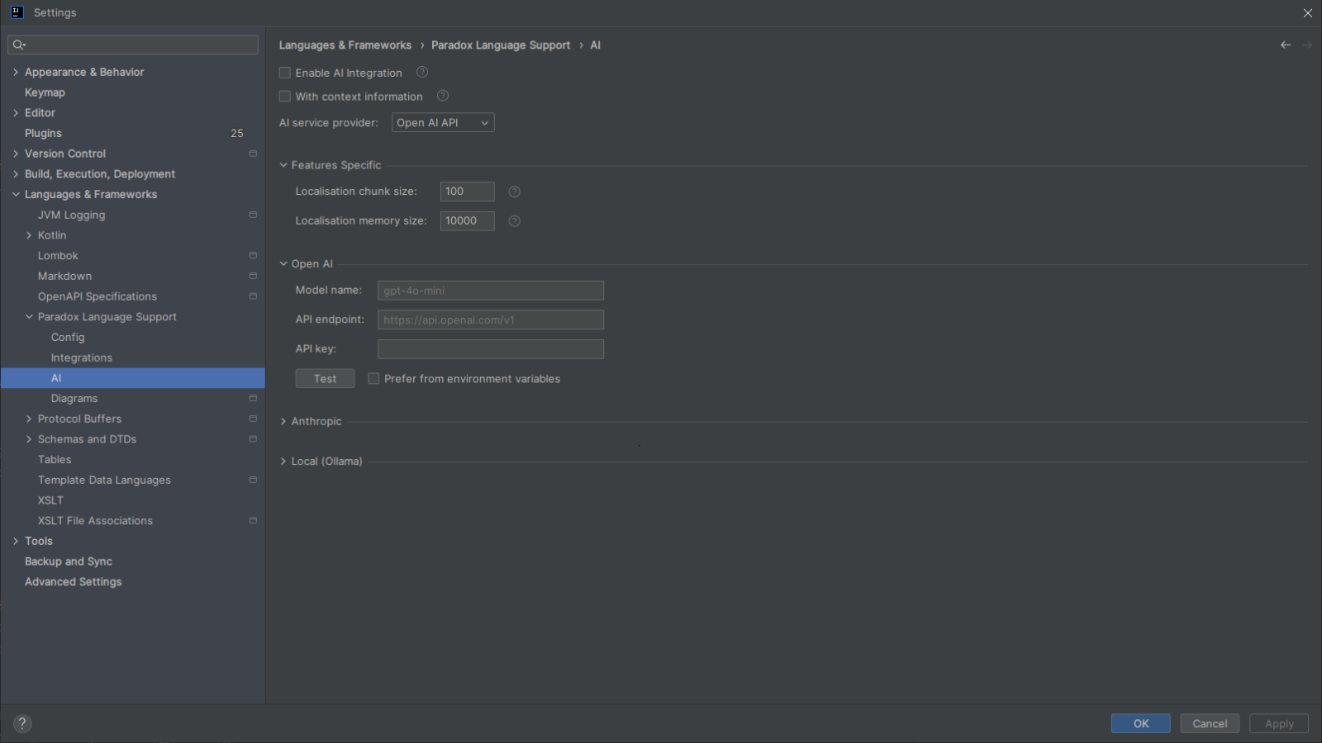Select Integrations in the settings tree

[x=81, y=357]
